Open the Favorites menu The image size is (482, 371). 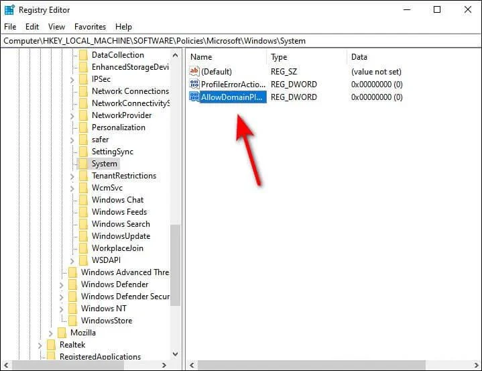[x=90, y=27]
